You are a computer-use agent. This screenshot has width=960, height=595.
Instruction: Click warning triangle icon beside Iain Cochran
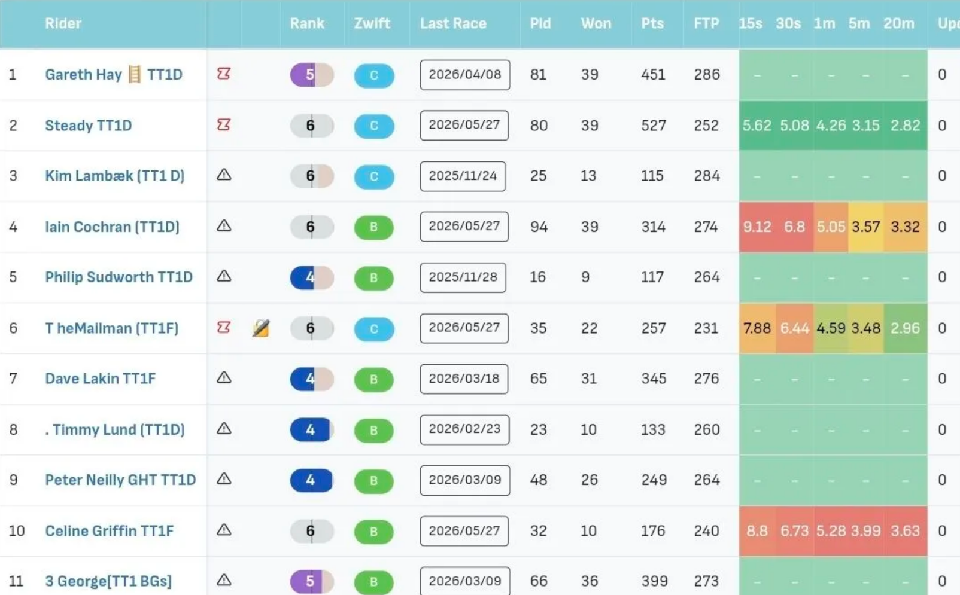tap(224, 226)
